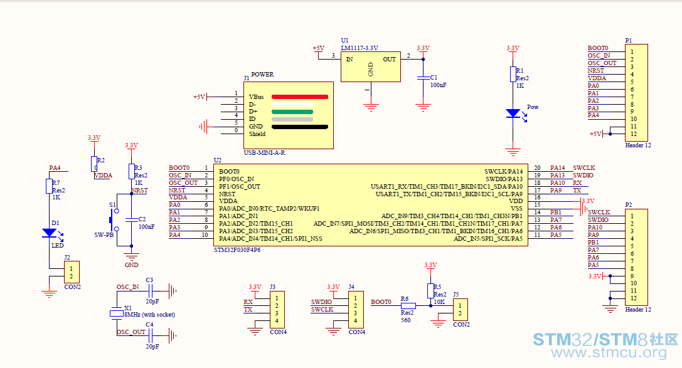Select the C1 100nF output capacitor

pos(424,78)
